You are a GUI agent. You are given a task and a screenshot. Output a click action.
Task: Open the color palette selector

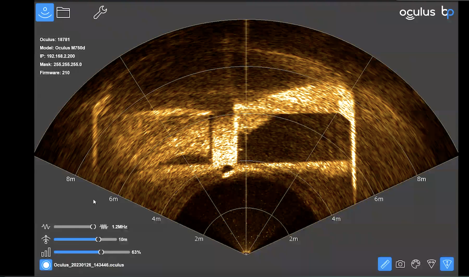[416, 264]
